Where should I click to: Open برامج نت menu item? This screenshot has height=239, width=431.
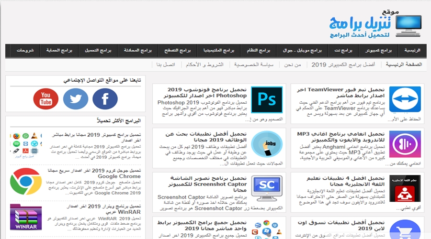(x=343, y=51)
